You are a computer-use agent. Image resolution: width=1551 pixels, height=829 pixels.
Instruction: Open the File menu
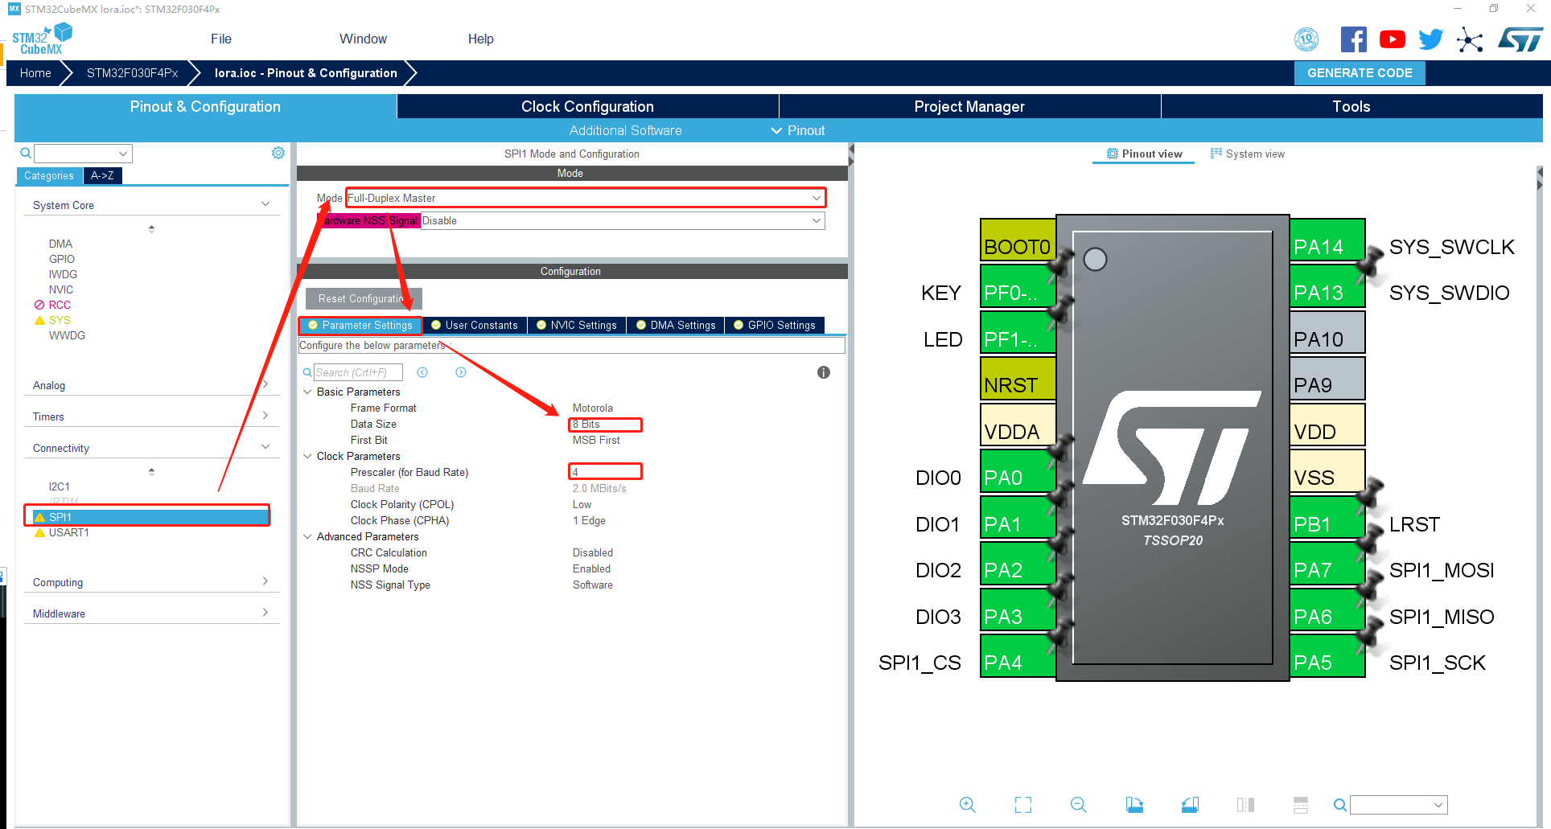[221, 39]
